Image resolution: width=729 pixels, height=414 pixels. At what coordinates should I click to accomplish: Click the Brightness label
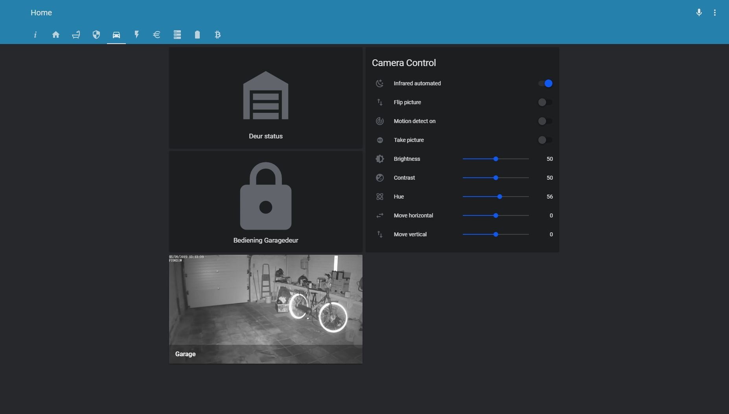(x=407, y=159)
